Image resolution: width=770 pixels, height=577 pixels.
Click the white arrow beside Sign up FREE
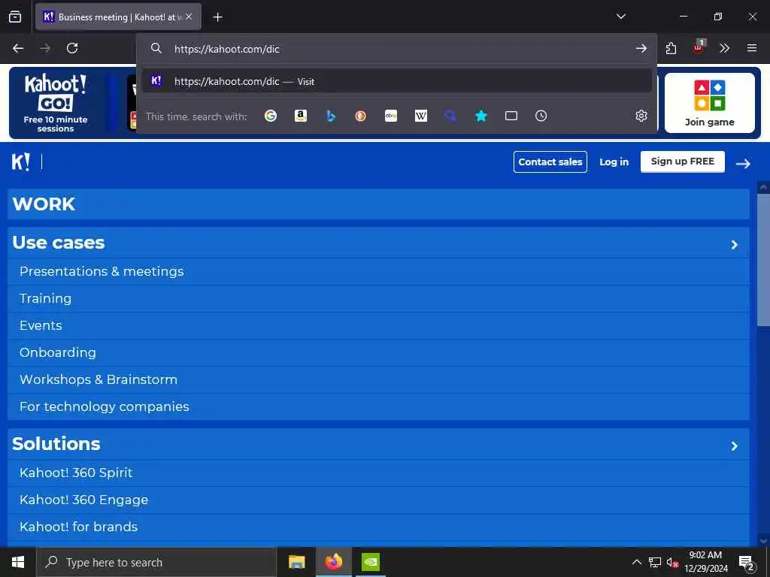coord(743,163)
